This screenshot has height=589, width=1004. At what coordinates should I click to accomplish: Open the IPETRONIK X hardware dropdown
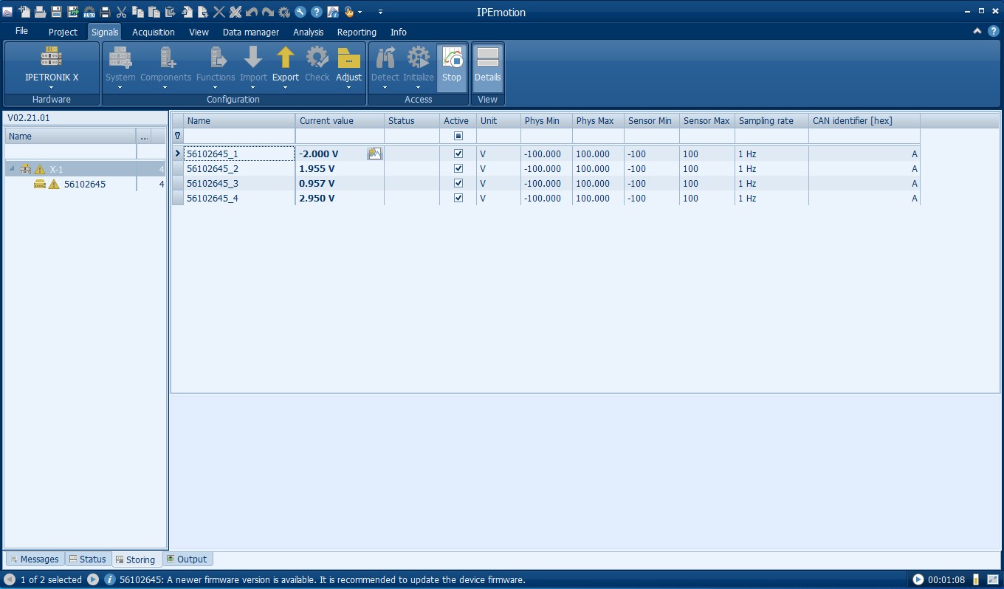[x=52, y=87]
